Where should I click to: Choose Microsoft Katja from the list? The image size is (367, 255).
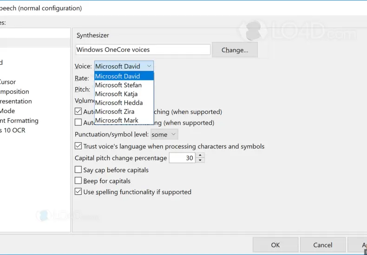(124, 94)
